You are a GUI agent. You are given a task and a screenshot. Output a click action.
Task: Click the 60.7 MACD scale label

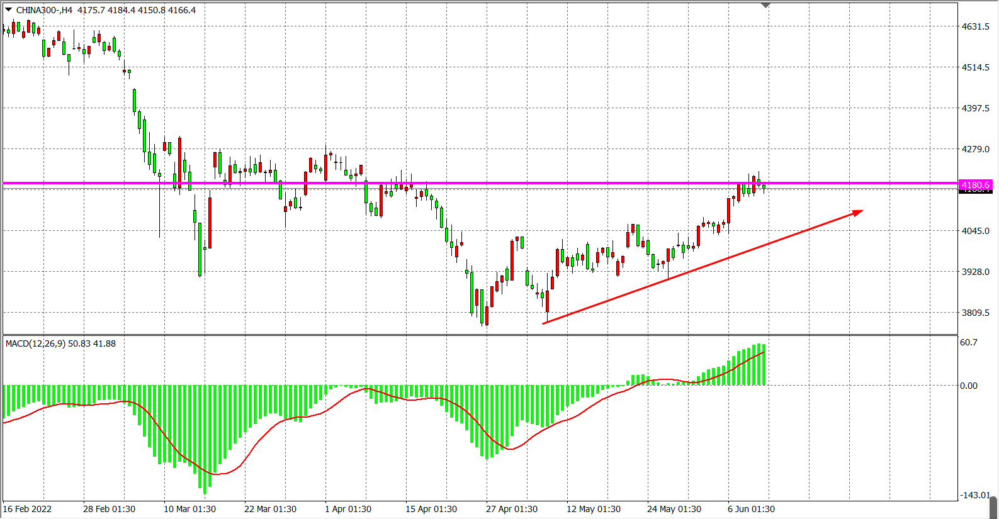tap(968, 342)
